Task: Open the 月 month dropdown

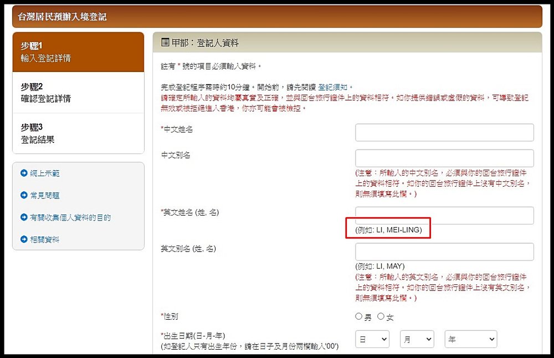Action: 417,339
